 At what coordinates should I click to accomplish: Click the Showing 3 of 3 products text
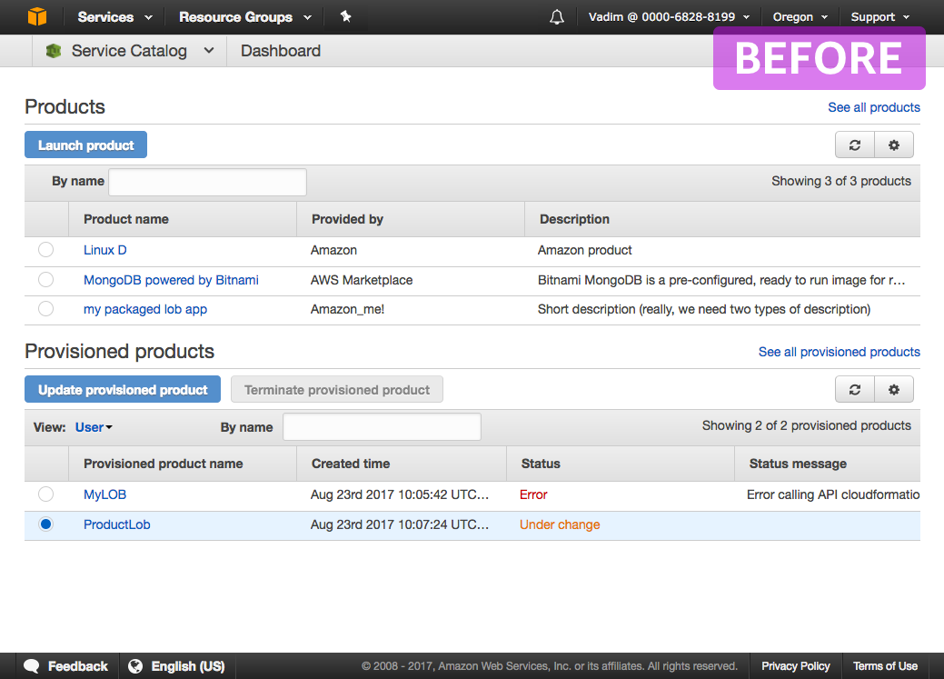coord(841,182)
